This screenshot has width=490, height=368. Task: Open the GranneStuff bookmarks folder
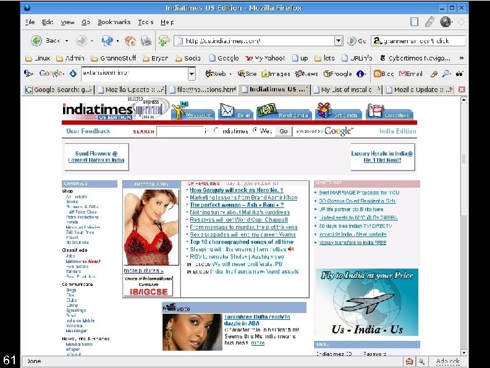(x=114, y=58)
